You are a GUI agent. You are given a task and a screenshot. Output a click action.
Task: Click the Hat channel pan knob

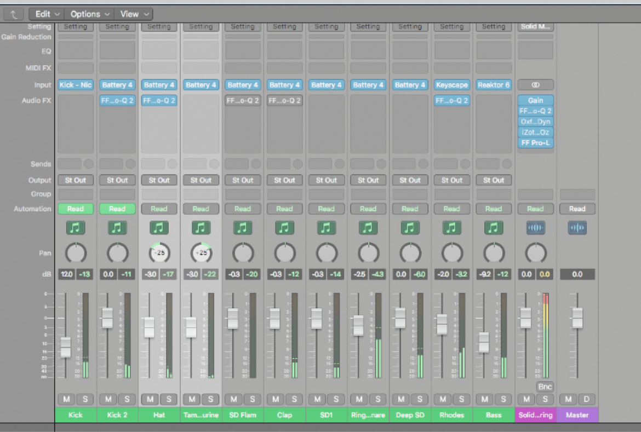click(x=159, y=253)
